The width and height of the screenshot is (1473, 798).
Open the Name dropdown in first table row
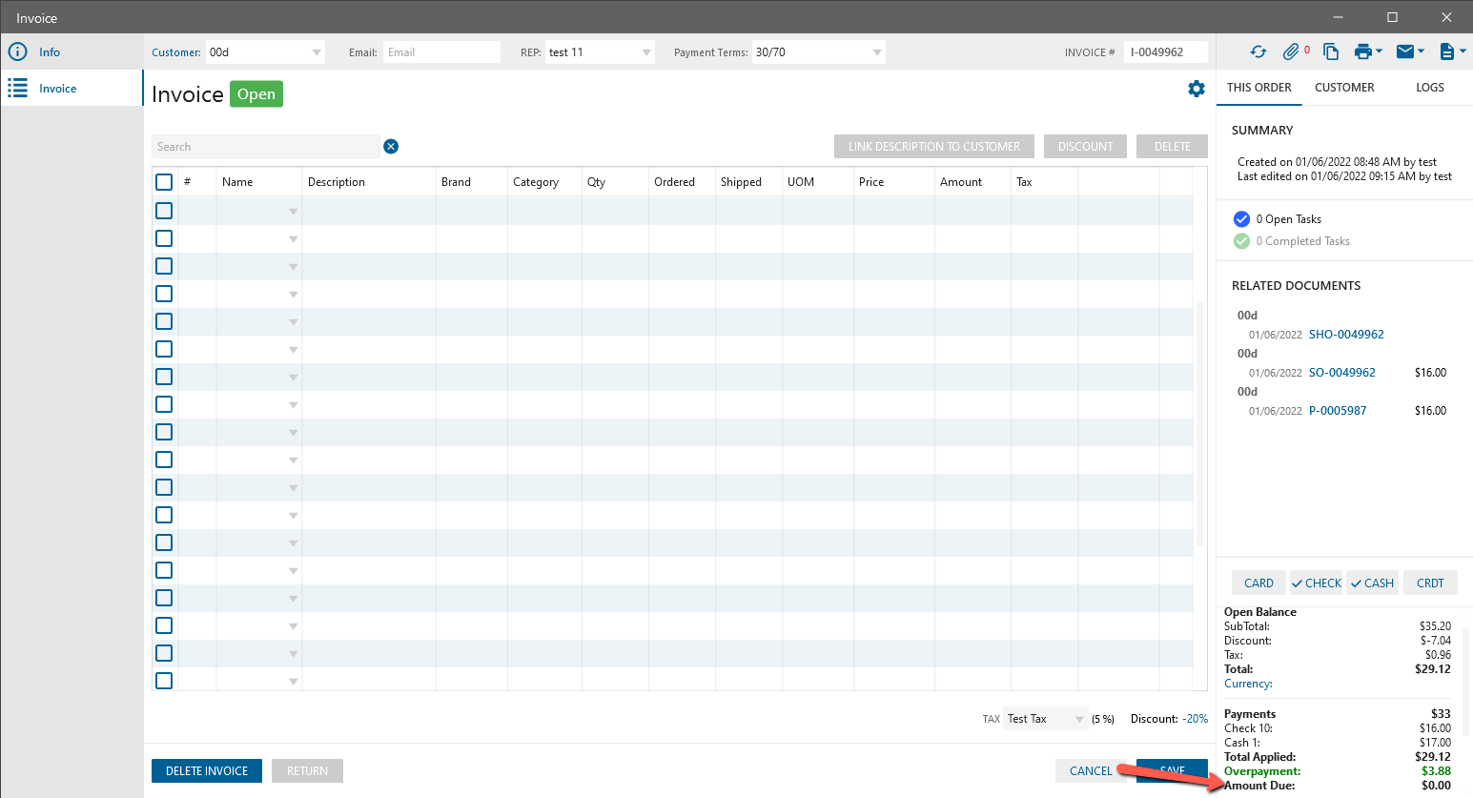coord(293,212)
